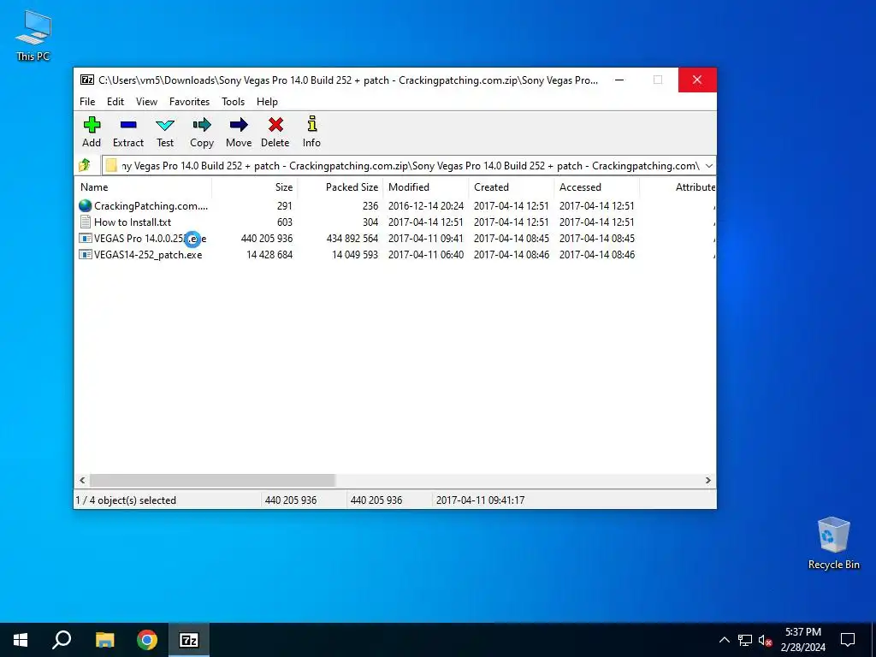Click the scrollbar left arrow
The width and height of the screenshot is (876, 657).
click(83, 481)
